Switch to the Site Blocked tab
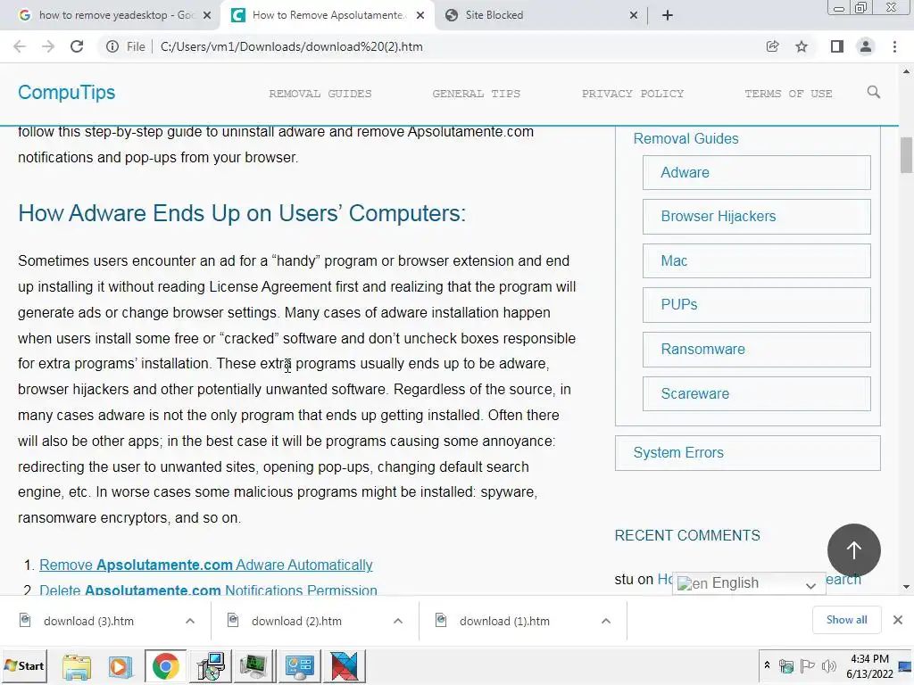Image resolution: width=914 pixels, height=685 pixels. [542, 15]
